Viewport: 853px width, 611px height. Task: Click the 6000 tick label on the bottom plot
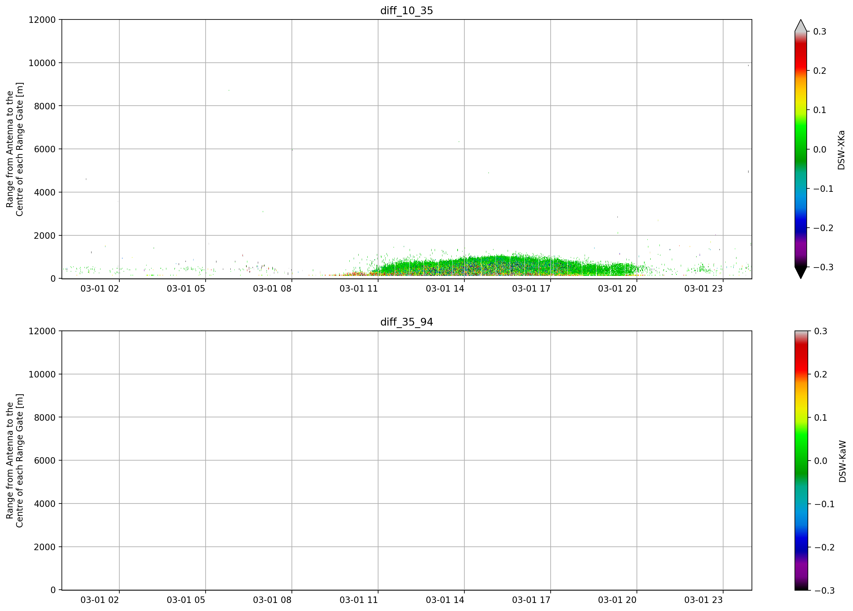point(45,461)
